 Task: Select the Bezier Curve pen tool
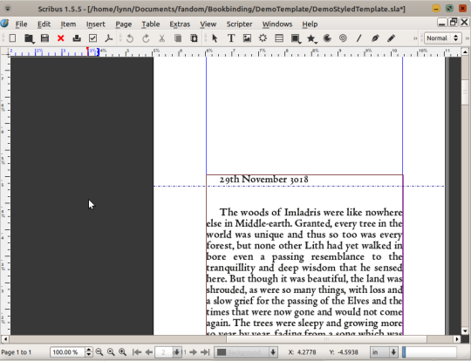(375, 38)
